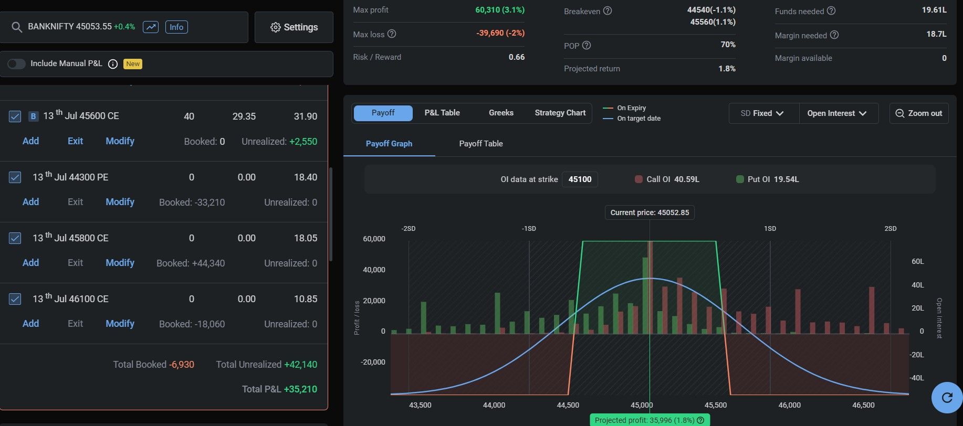963x426 pixels.
Task: Click Add for the 44300 PE position
Action: tap(30, 202)
